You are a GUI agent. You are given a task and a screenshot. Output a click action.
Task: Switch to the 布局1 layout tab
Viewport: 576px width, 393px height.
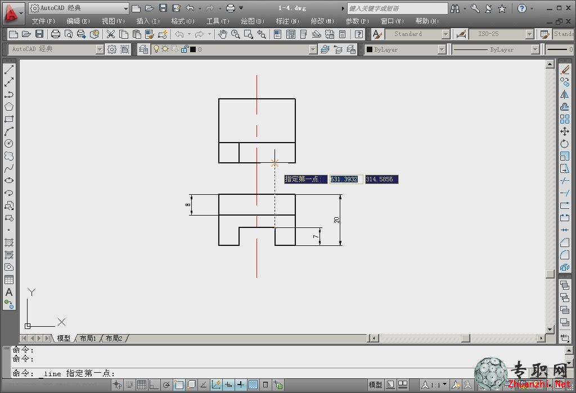(x=88, y=338)
